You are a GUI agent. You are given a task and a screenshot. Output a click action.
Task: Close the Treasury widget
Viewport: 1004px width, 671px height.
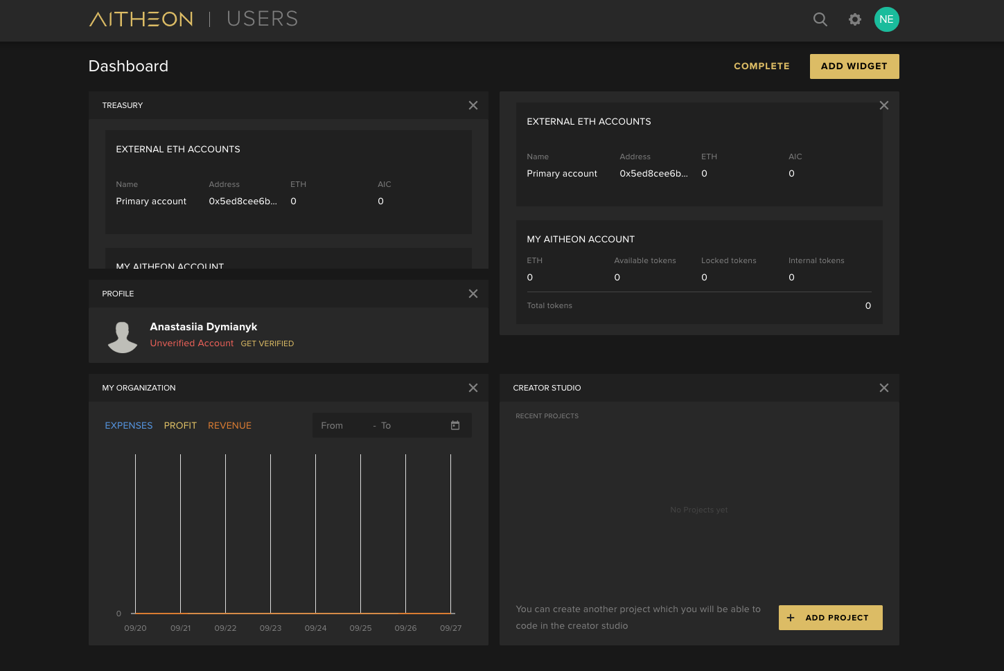(x=473, y=105)
